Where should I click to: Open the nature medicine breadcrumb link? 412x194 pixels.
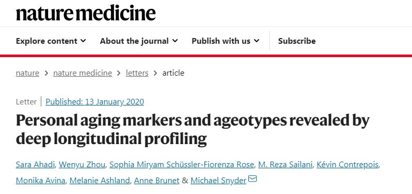click(83, 73)
